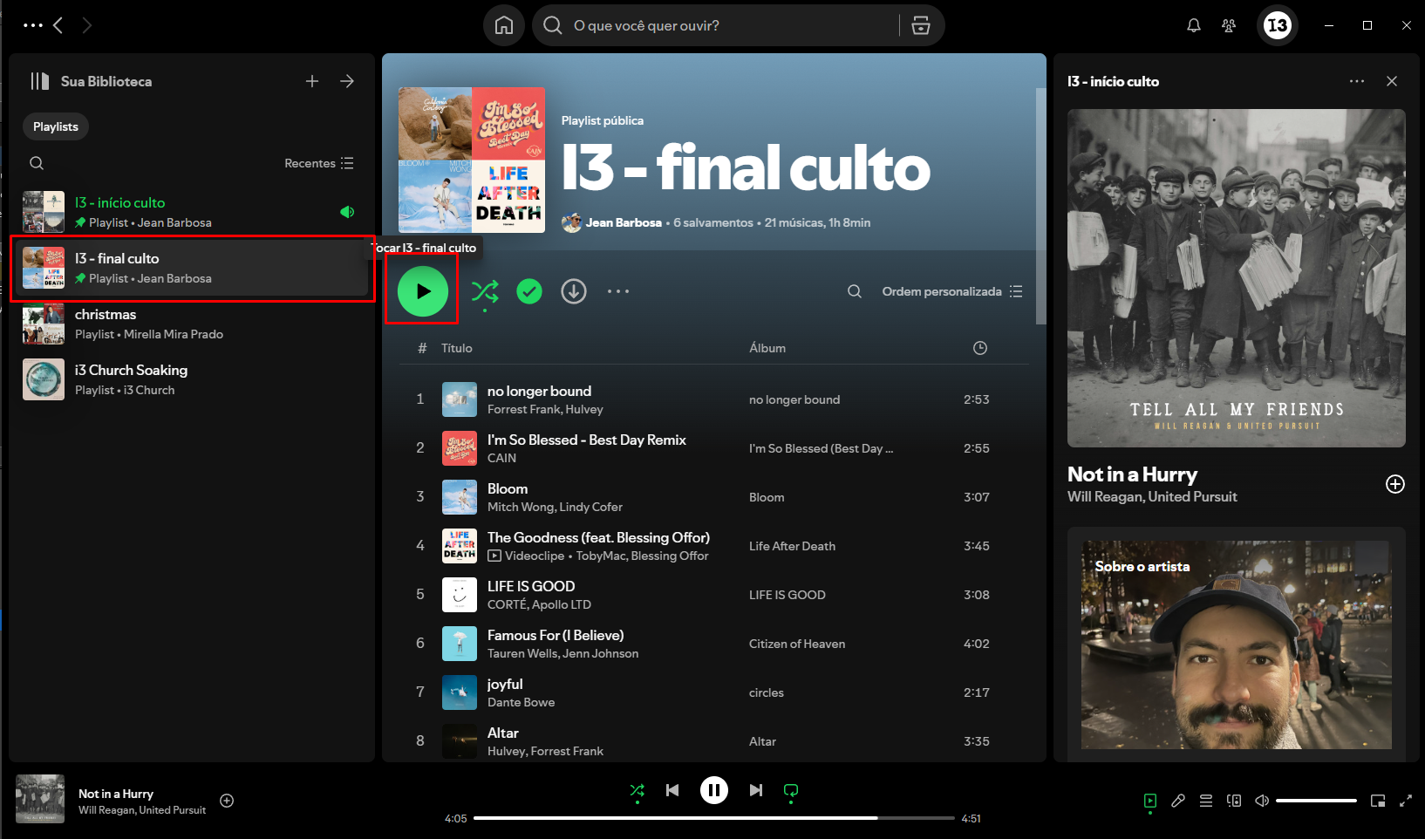Sort by duration clock icon
The image size is (1425, 839).
[x=980, y=348]
